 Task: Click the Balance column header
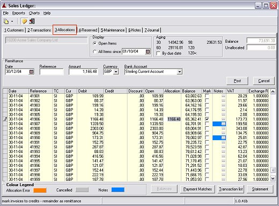point(192,91)
